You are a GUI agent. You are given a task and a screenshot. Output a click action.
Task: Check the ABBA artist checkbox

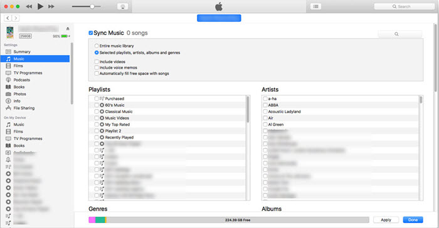pos(265,105)
